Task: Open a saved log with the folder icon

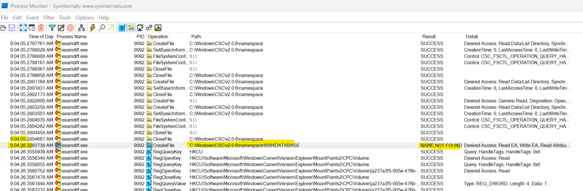Action: [2, 28]
